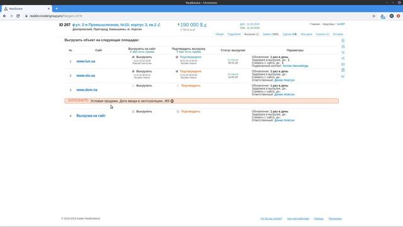Screen dimensions: 403x227
Task: Click the first footer link at bottom right
Action: click(271, 219)
